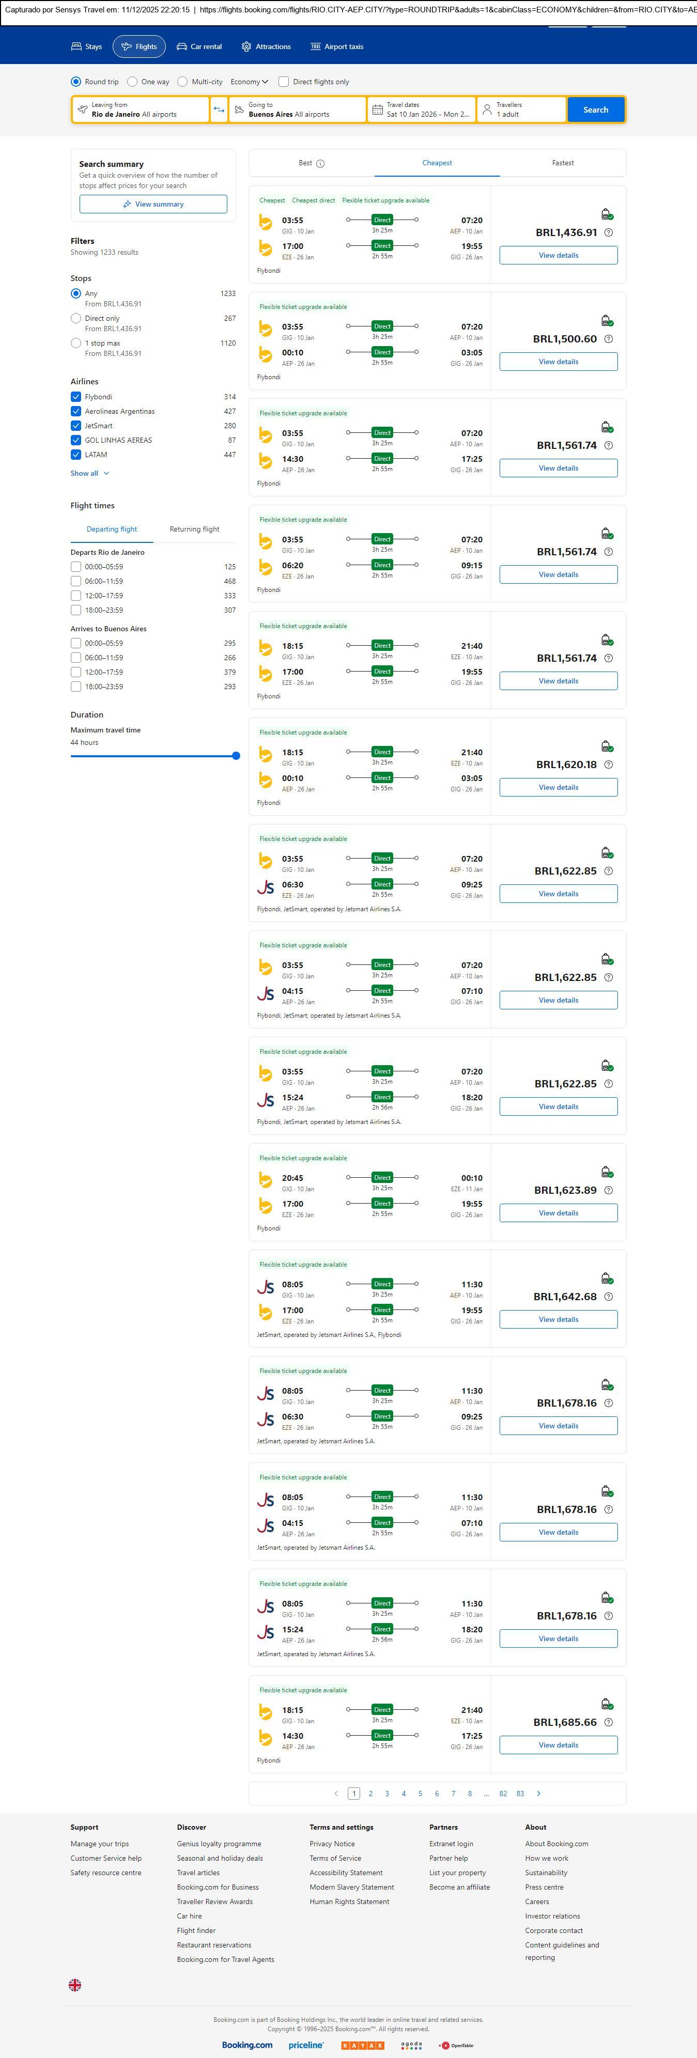Image resolution: width=697 pixels, height=2058 pixels.
Task: Select the One way radio button
Action: pyautogui.click(x=133, y=82)
